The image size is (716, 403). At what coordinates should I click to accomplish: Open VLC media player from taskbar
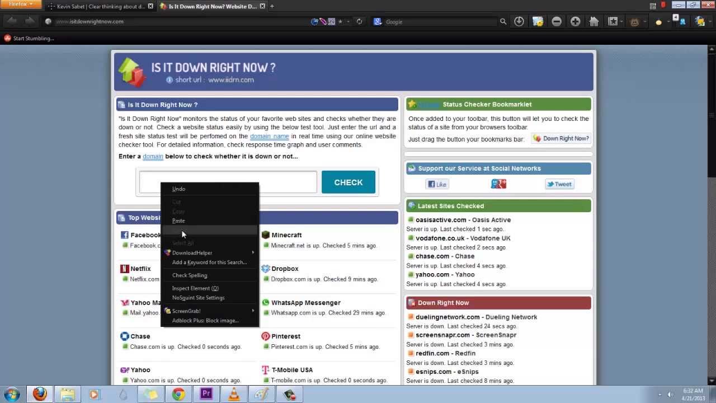234,394
